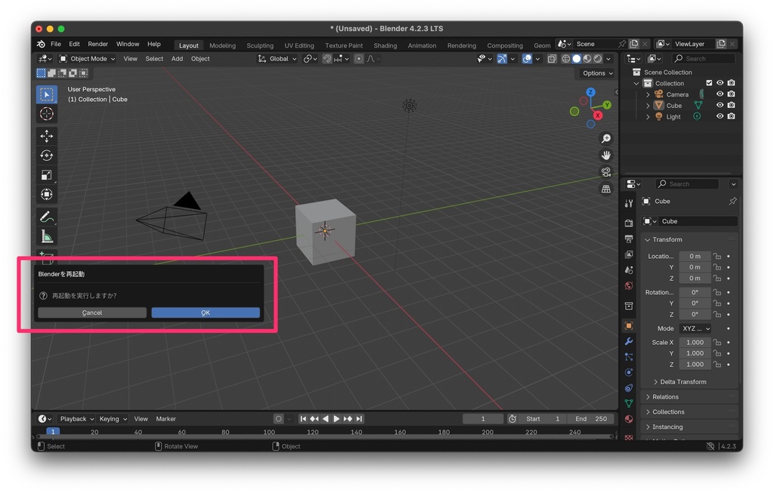Jump to the last frame in the timeline
The image size is (774, 493).
coord(359,418)
